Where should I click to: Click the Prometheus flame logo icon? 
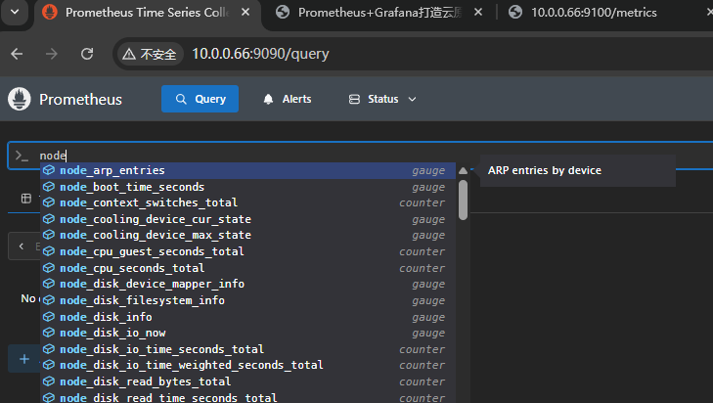pos(20,99)
